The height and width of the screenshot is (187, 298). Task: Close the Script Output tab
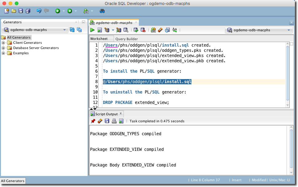click(x=121, y=113)
